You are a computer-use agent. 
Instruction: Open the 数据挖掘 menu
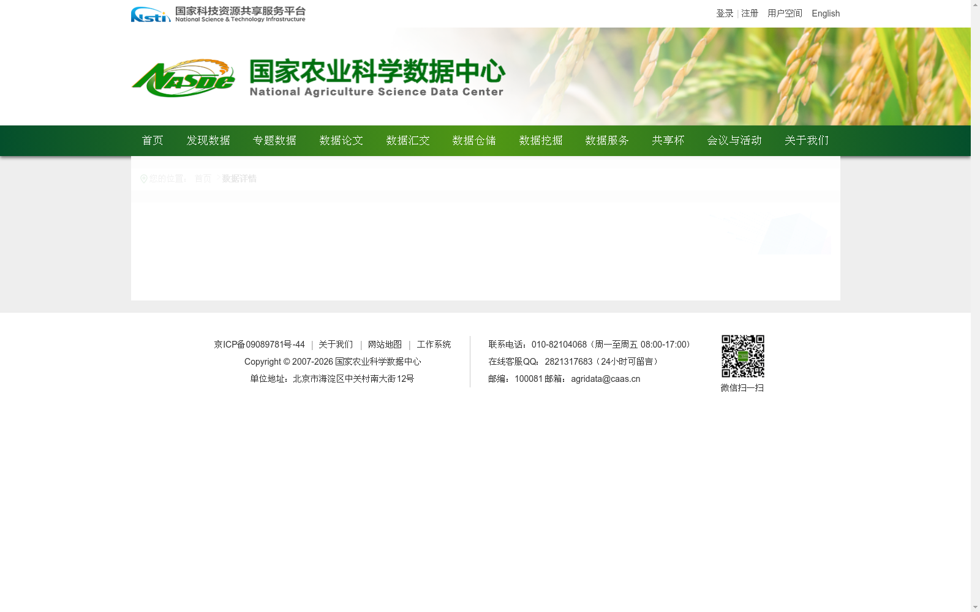click(x=541, y=141)
